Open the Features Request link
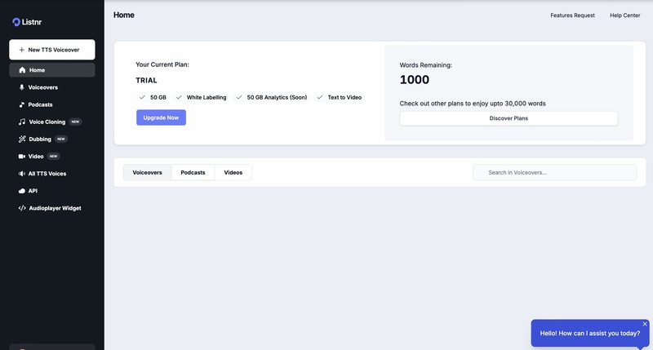This screenshot has width=653, height=350. [572, 16]
